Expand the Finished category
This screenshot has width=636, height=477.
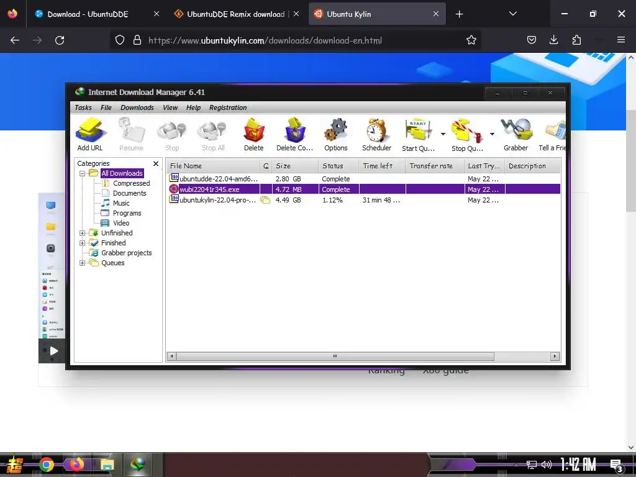83,243
